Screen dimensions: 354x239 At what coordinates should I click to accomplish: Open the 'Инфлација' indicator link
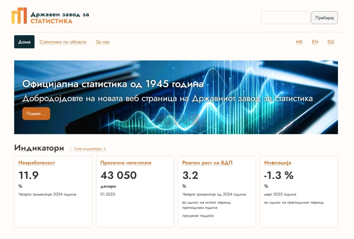pyautogui.click(x=277, y=163)
